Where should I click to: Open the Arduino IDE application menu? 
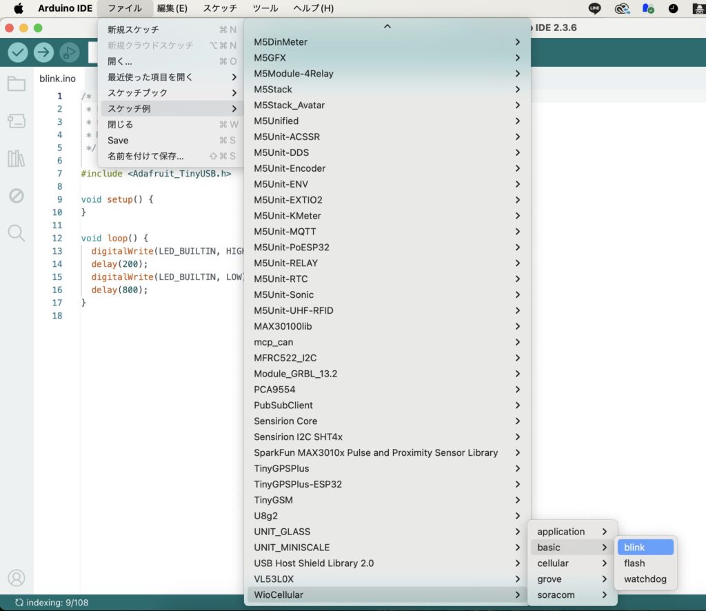click(65, 8)
